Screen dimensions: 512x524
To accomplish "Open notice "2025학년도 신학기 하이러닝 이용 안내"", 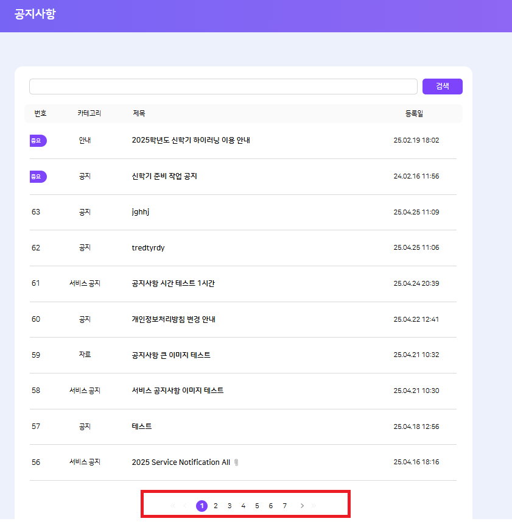I will coord(191,140).
